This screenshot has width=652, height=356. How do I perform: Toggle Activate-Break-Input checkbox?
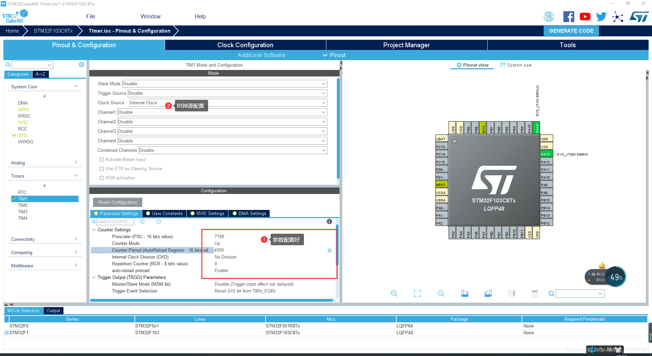[101, 160]
